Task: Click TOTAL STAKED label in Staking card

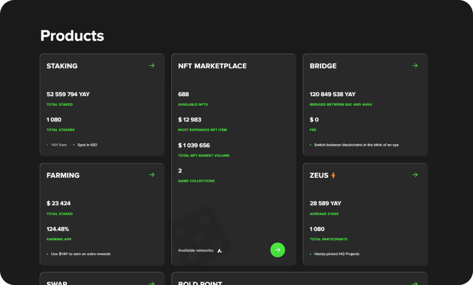Action: [x=59, y=105]
